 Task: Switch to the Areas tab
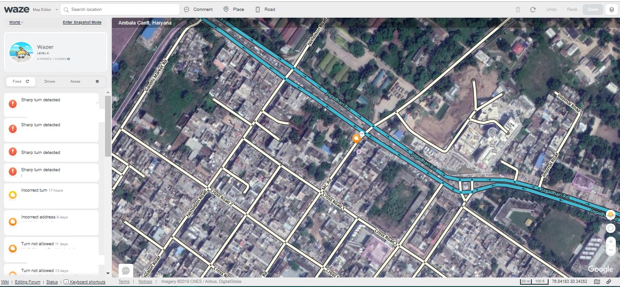pos(75,82)
